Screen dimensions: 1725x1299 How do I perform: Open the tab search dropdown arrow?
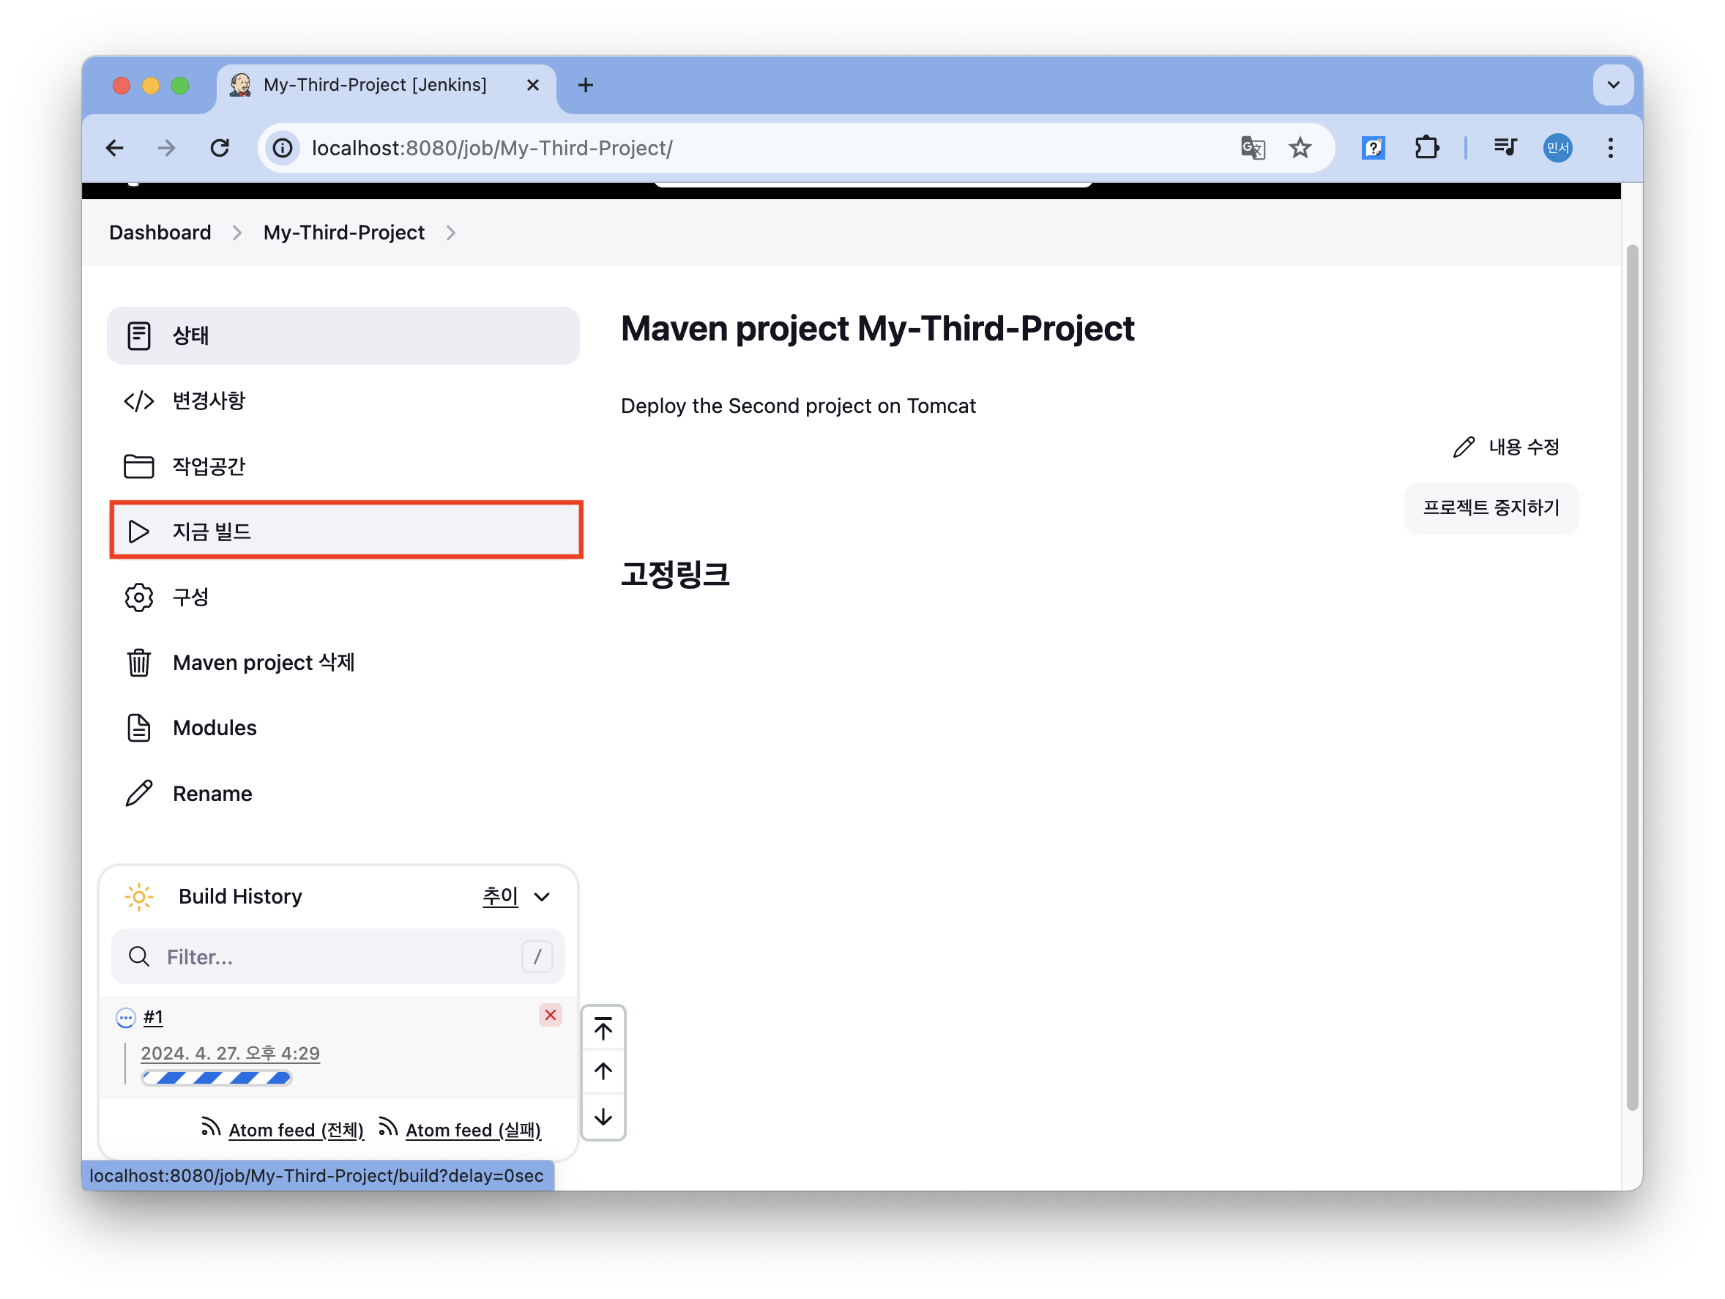pos(1613,85)
